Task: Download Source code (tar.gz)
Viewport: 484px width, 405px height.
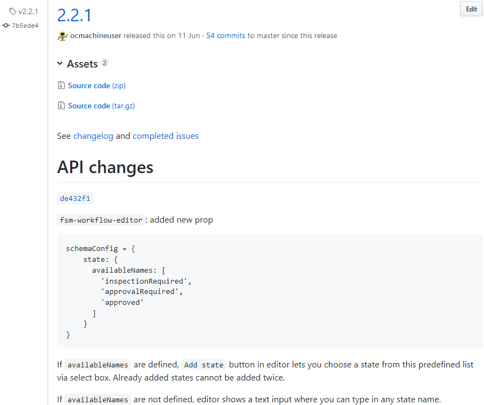Action: tap(101, 106)
